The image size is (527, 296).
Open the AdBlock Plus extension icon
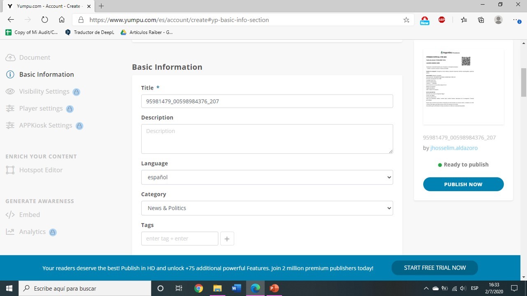[x=442, y=20]
